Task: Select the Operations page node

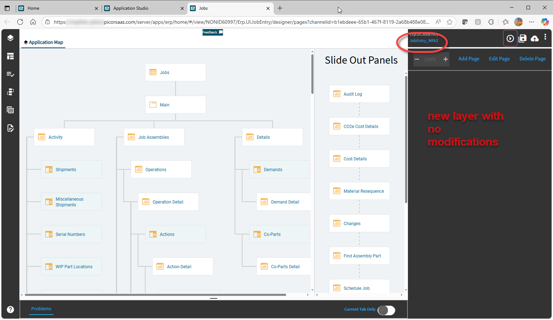Action: click(x=161, y=169)
